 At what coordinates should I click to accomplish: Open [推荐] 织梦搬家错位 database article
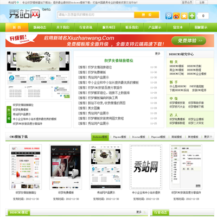pos(104,93)
